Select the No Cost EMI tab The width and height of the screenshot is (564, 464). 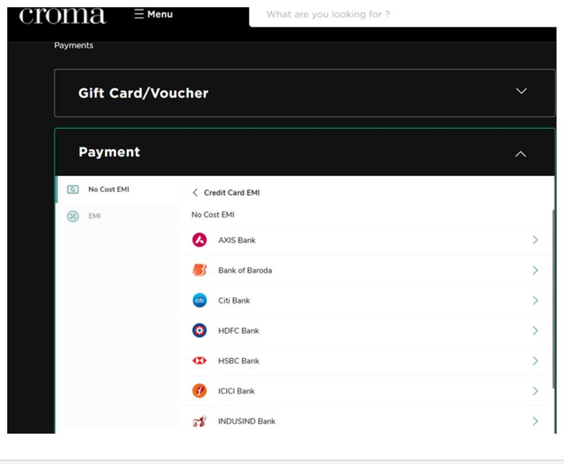point(108,190)
